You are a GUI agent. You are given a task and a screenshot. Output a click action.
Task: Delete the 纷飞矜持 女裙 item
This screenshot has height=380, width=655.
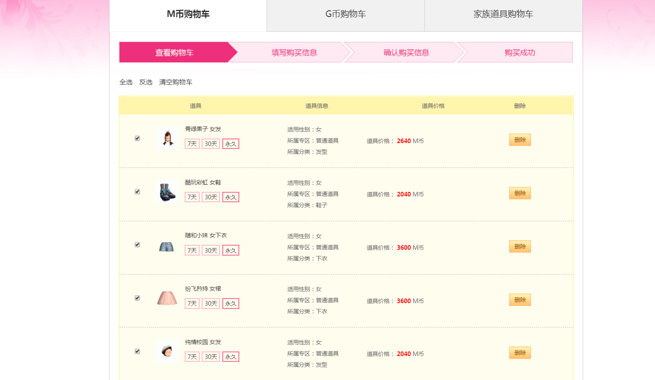pos(520,300)
